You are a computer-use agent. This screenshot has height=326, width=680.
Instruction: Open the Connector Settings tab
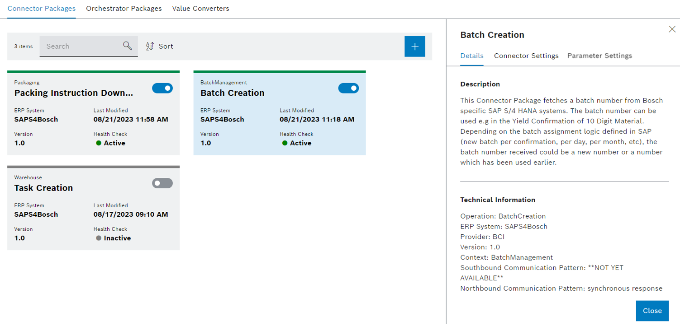point(526,56)
